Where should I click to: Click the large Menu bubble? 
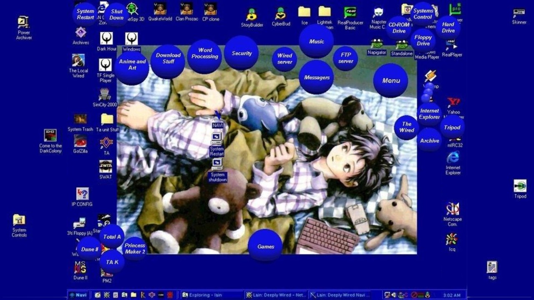pyautogui.click(x=391, y=80)
